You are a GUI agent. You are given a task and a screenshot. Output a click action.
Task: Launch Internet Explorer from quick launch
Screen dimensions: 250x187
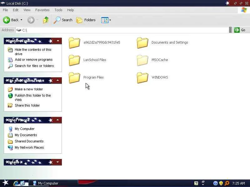click(16, 183)
